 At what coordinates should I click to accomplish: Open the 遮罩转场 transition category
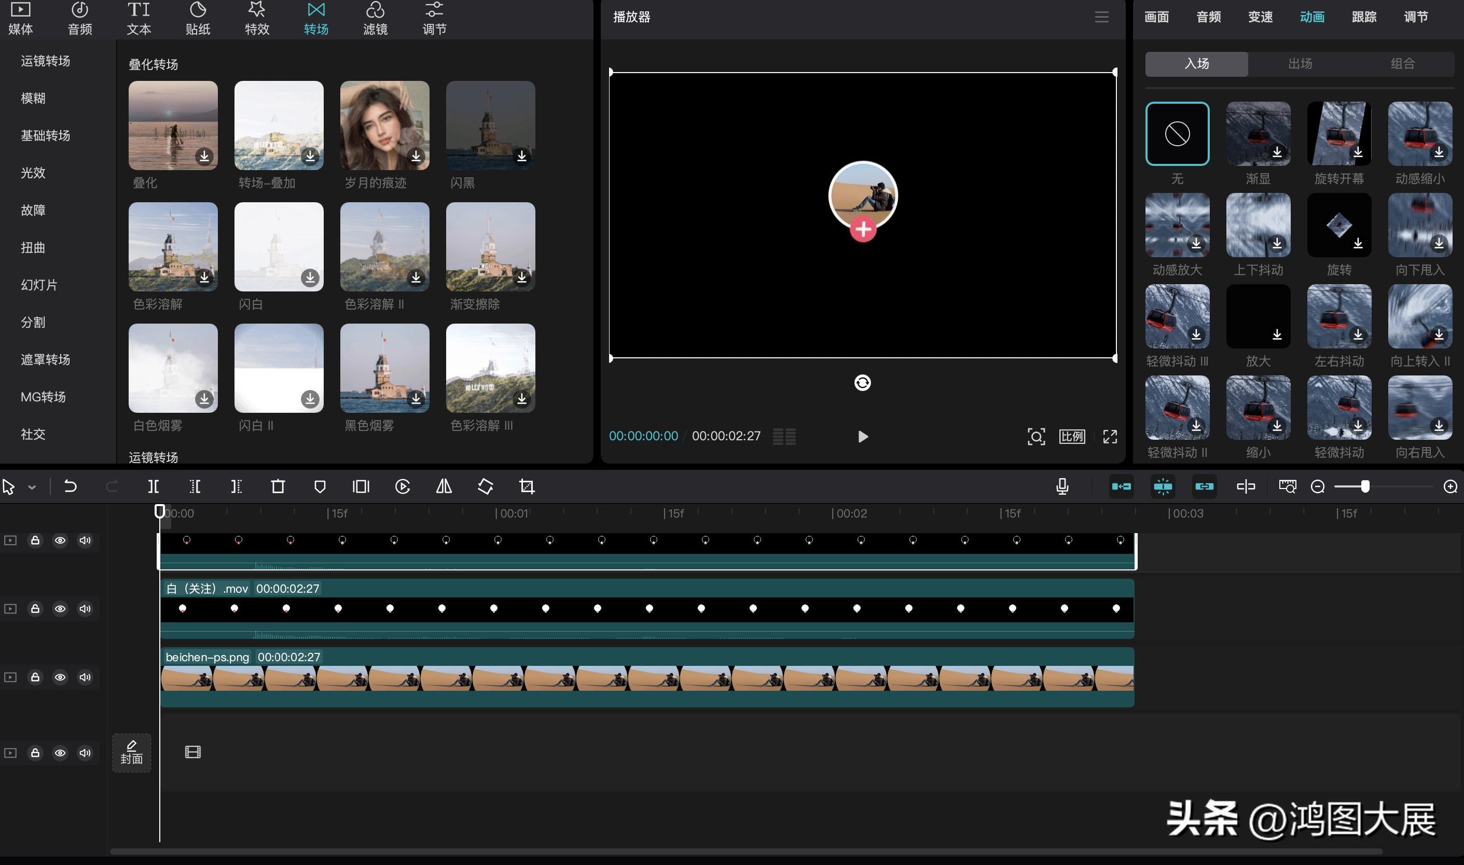coord(46,359)
